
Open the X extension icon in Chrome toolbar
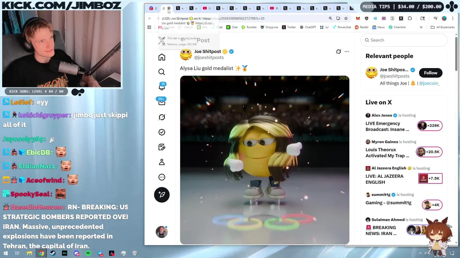point(401,18)
